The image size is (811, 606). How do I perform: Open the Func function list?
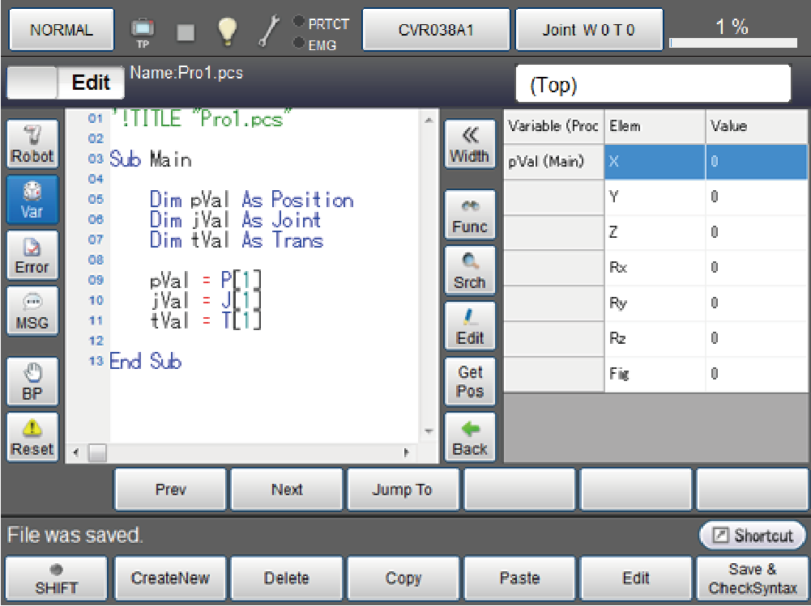[x=470, y=215]
